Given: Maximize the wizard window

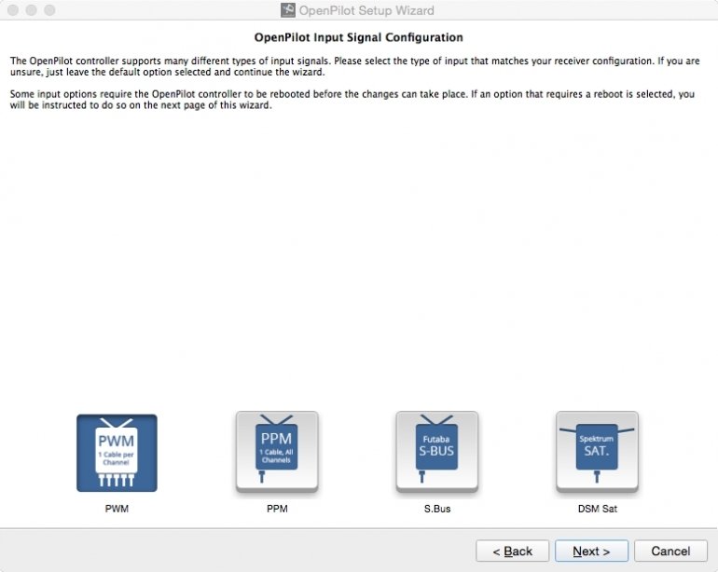Looking at the screenshot, I should pyautogui.click(x=49, y=10).
